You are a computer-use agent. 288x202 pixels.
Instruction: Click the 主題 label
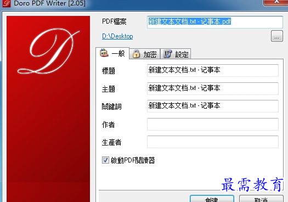[x=109, y=89]
